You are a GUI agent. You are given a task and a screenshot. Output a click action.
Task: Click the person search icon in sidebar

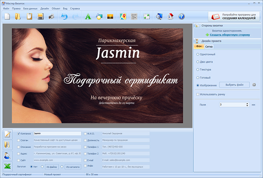8,156
